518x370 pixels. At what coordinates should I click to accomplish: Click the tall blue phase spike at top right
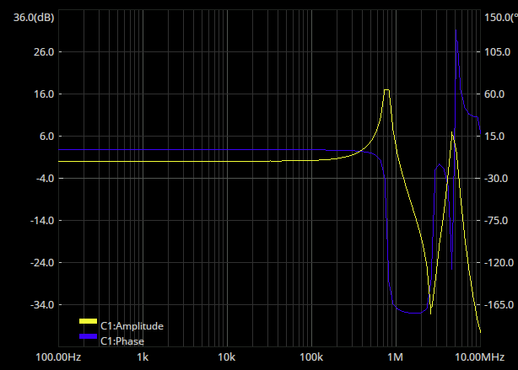(456, 32)
